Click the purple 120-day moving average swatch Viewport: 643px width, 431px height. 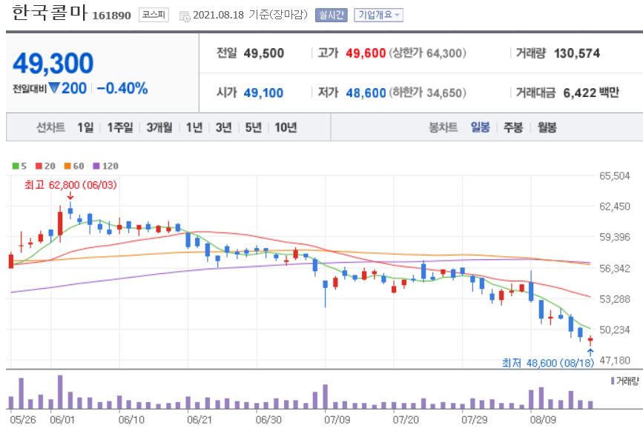click(x=96, y=166)
